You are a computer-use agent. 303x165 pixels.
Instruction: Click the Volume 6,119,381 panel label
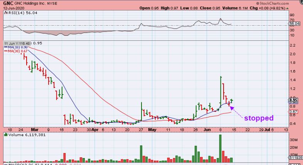coord(27,135)
